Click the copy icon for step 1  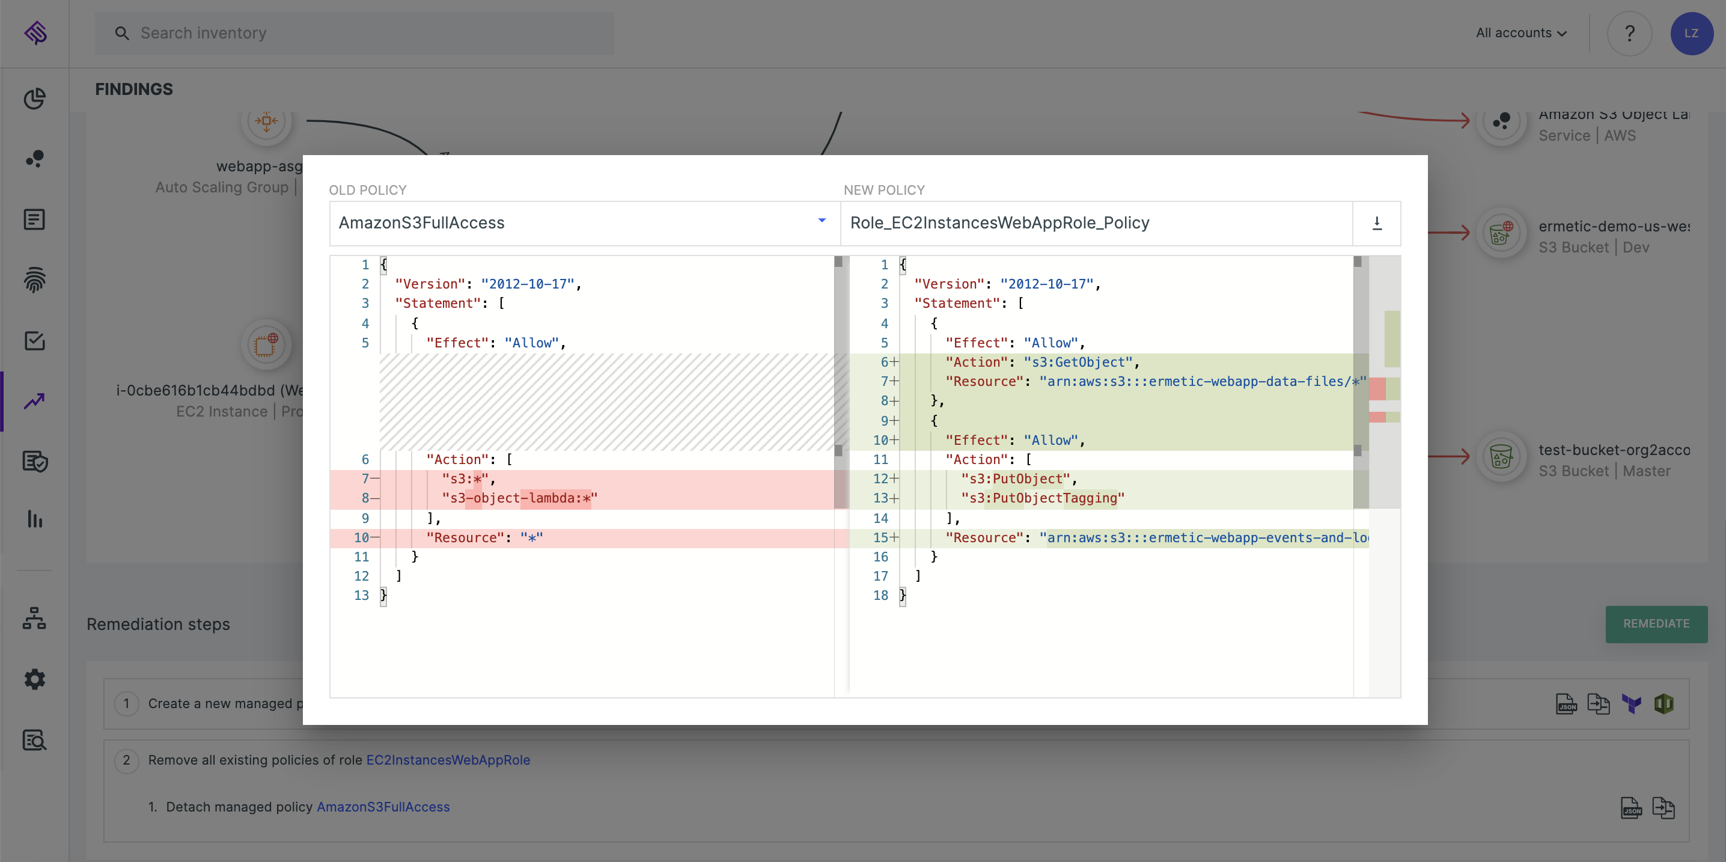tap(1599, 704)
